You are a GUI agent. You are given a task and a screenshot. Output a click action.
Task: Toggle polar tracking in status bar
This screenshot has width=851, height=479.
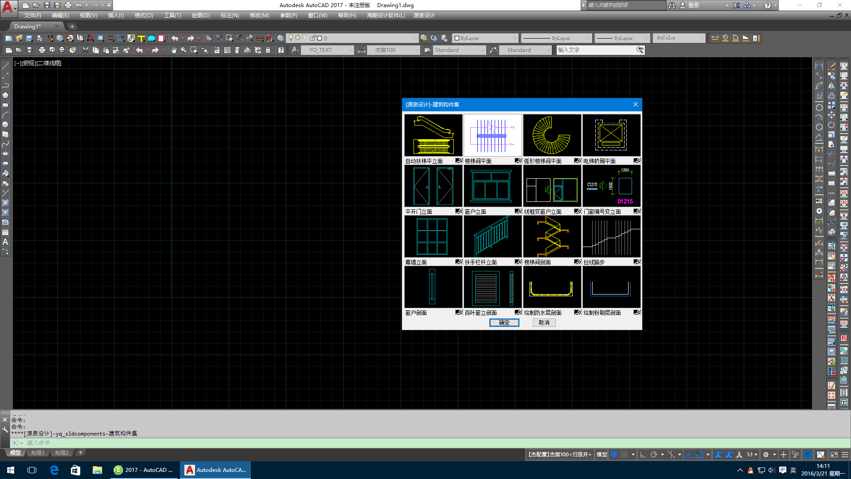pyautogui.click(x=654, y=455)
